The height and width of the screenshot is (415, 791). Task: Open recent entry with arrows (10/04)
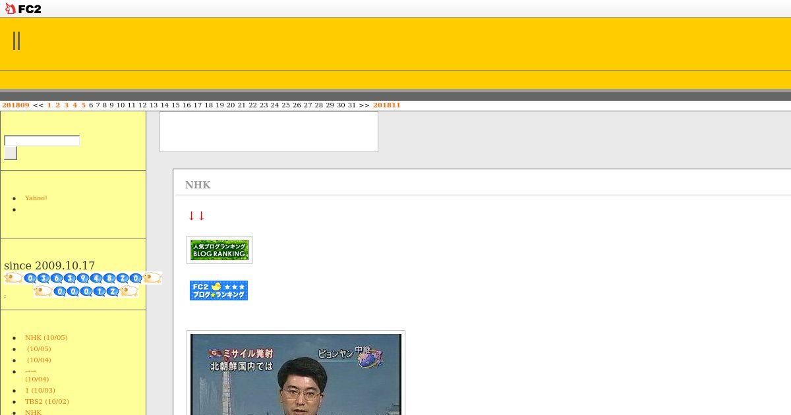point(37,375)
